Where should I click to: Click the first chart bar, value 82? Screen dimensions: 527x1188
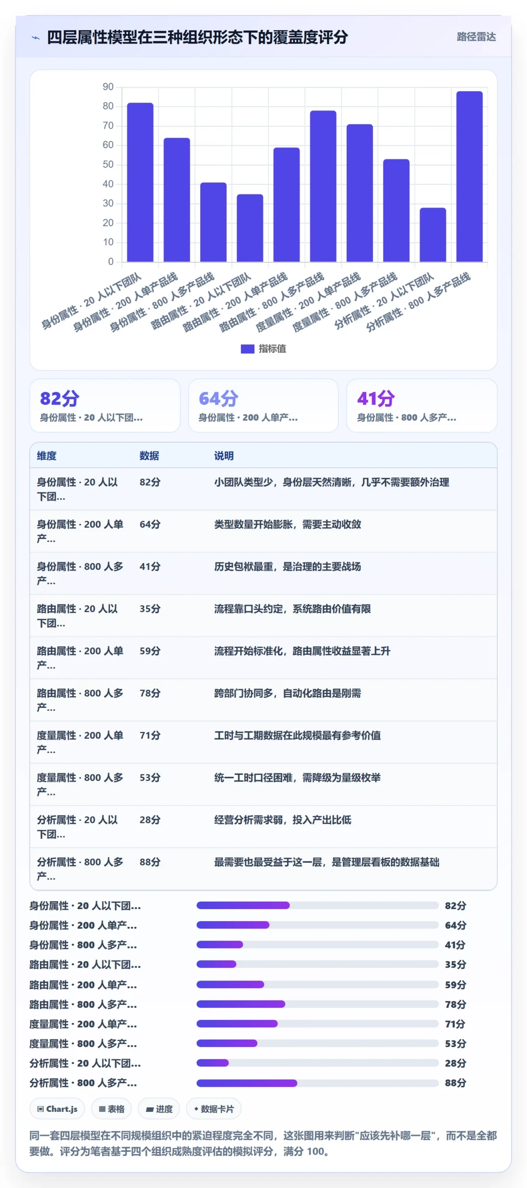tap(140, 182)
